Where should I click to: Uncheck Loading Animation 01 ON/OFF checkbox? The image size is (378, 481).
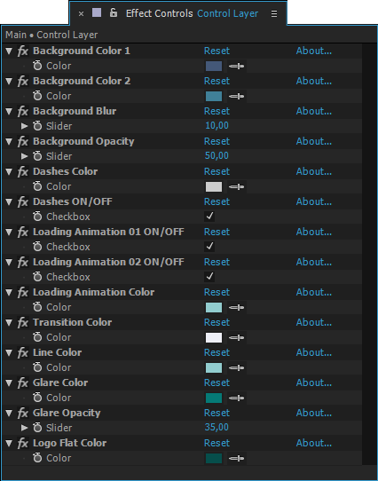pos(209,247)
